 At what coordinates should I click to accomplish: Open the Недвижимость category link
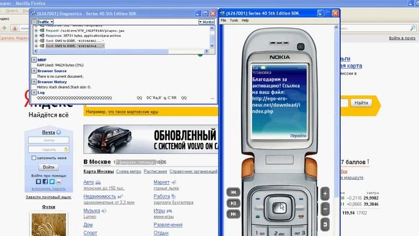tap(100, 197)
